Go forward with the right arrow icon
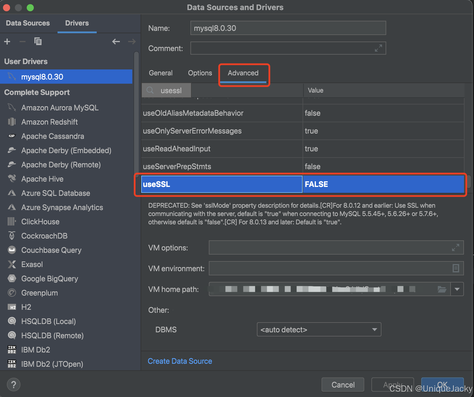Image resolution: width=474 pixels, height=397 pixels. pos(132,42)
